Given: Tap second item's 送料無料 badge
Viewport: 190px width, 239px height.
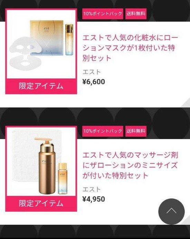Looking at the screenshot, I should tap(136, 131).
